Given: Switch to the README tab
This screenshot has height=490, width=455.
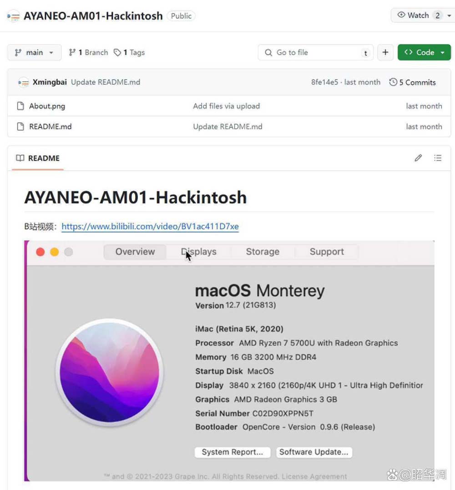Looking at the screenshot, I should (x=38, y=158).
